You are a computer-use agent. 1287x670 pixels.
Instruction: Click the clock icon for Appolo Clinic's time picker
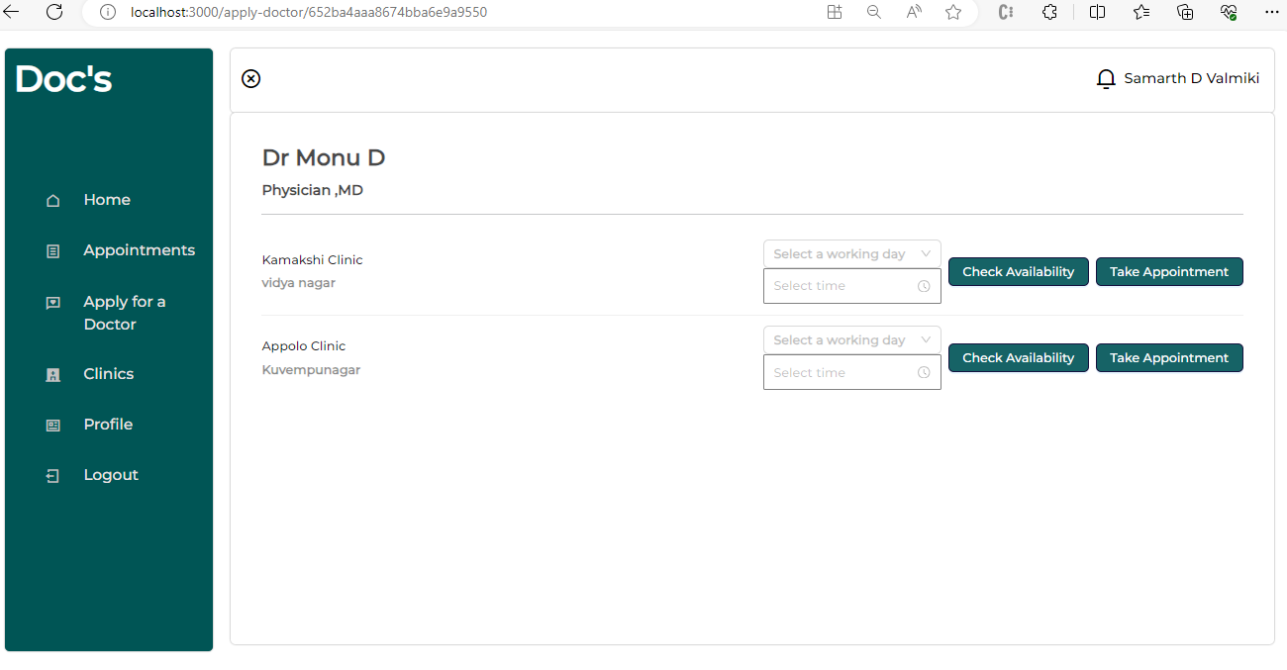925,372
